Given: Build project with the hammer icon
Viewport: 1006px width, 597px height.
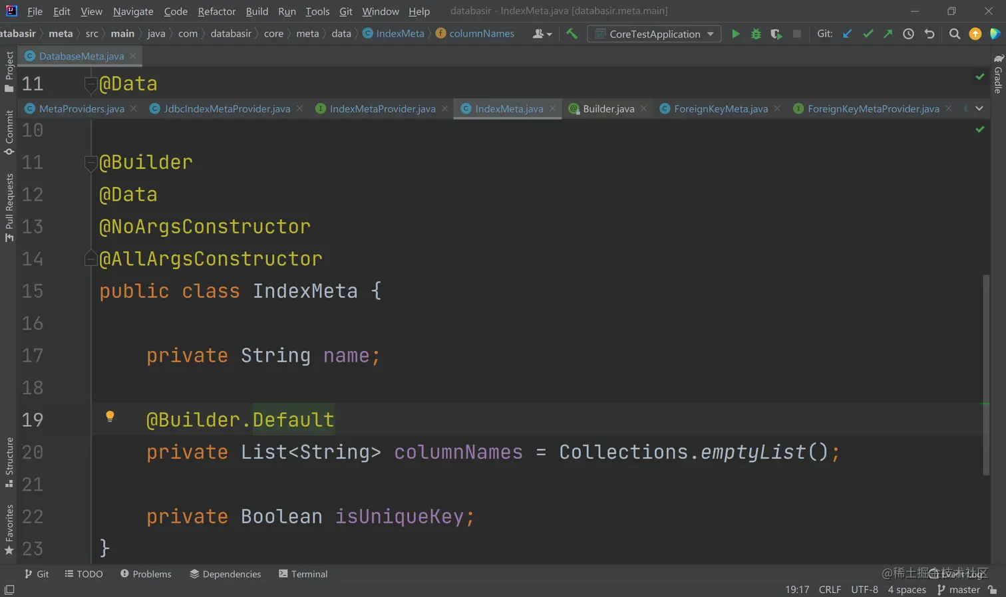Looking at the screenshot, I should tap(572, 33).
